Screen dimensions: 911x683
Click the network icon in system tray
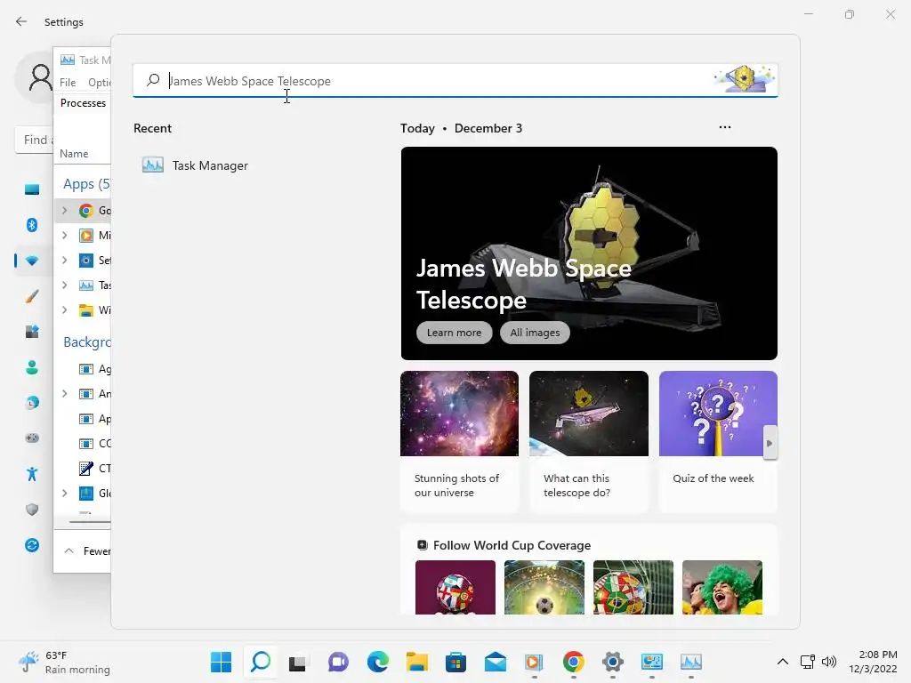[807, 662]
